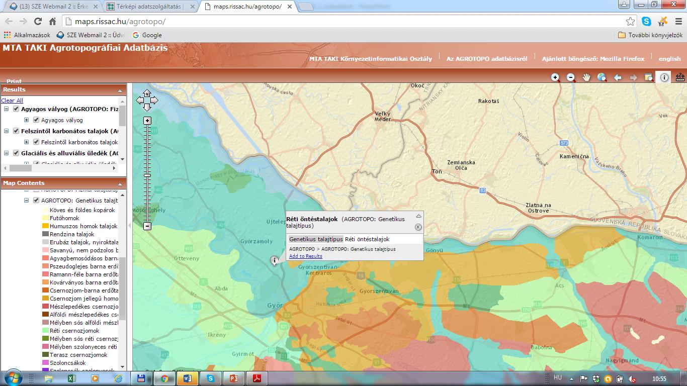
Task: Go forward to next map extent
Action: point(634,77)
